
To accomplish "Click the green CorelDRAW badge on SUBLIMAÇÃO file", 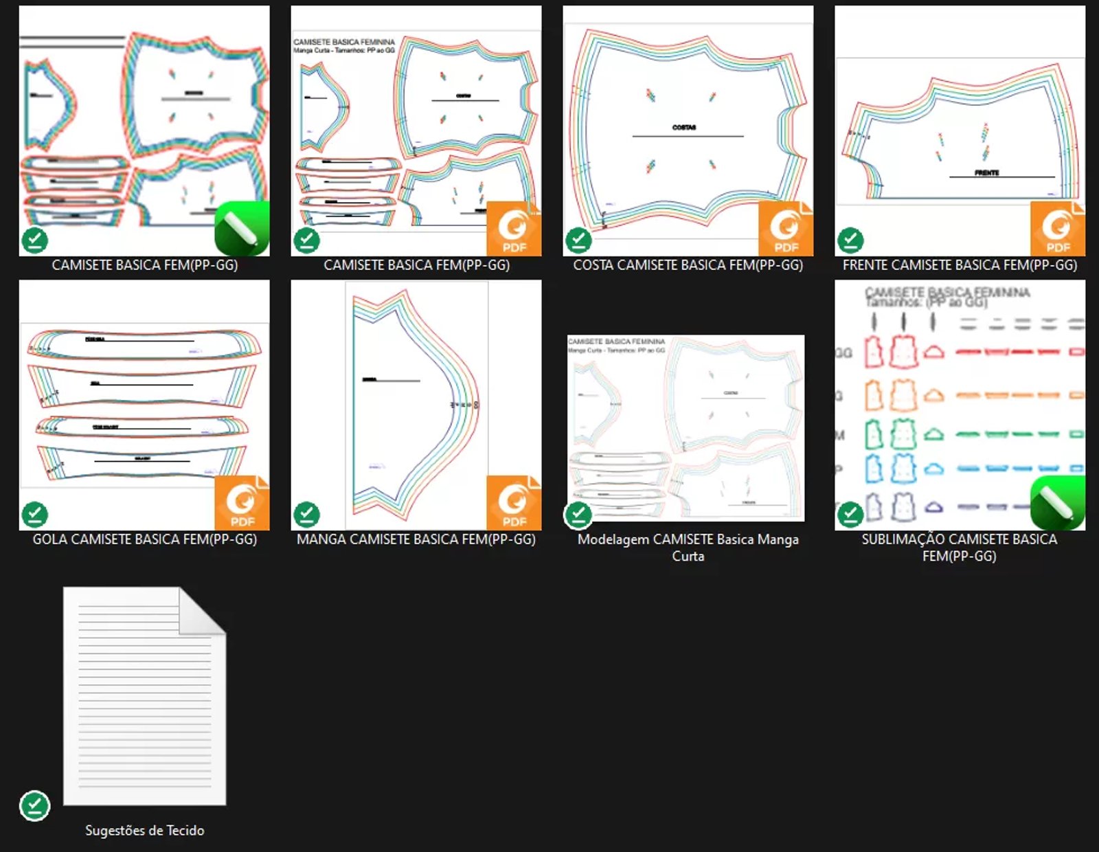I will [1057, 503].
